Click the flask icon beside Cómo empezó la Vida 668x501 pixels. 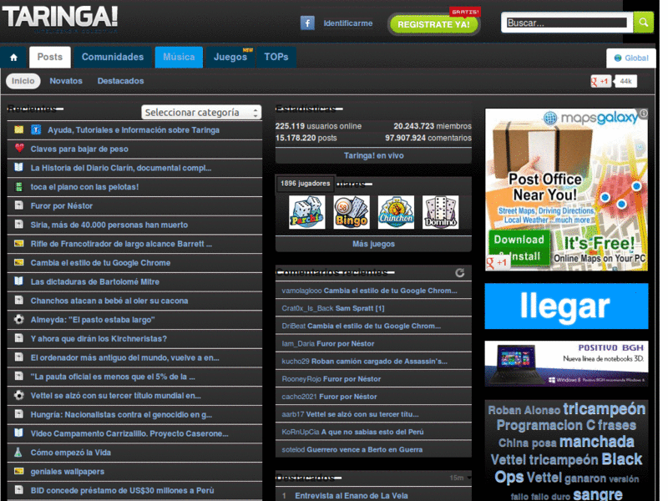[x=18, y=452]
